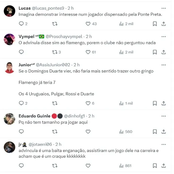Reply to Eduardo Guinle's tweet
Image resolution: width=174 pixels, height=174 pixels.
coord(21,131)
